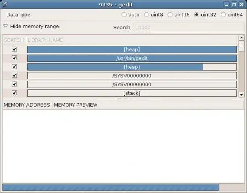Click the library list scrollbar thumb
This screenshot has width=247, height=193.
(x=241, y=46)
